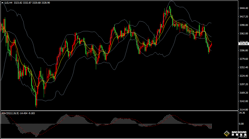Click the 3114.80 price axis label
Viewport: 249px width, 139px height.
coord(244,110)
